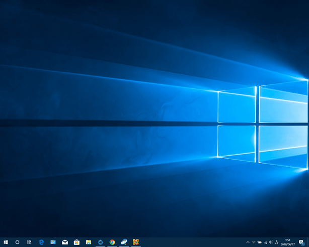Check battery status in tray
Image resolution: width=309 pixels, height=247 pixels.
(260, 242)
